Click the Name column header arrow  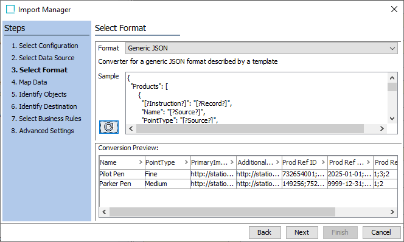point(141,162)
